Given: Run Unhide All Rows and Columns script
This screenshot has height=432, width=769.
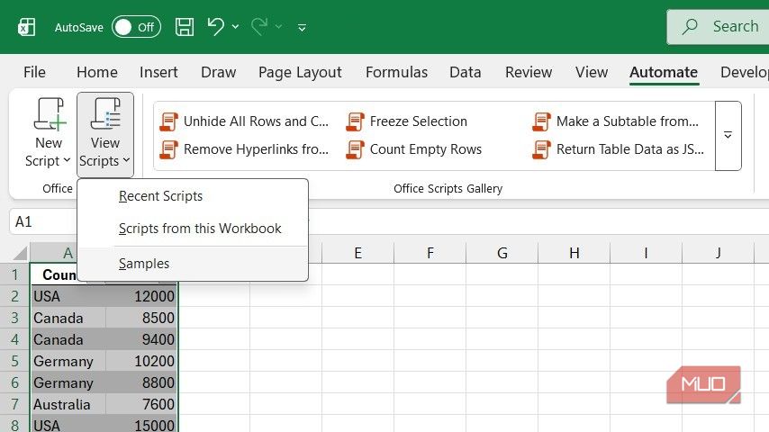Looking at the screenshot, I should [x=244, y=121].
